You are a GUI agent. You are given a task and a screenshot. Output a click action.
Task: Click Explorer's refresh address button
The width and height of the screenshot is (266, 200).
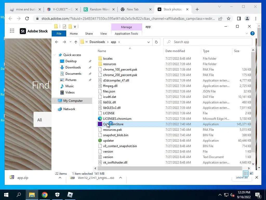coord(156,42)
